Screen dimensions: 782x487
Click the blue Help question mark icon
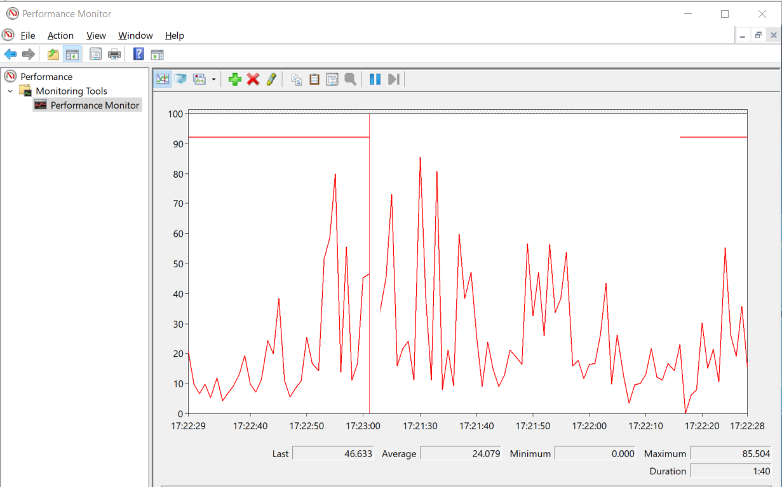(x=138, y=55)
